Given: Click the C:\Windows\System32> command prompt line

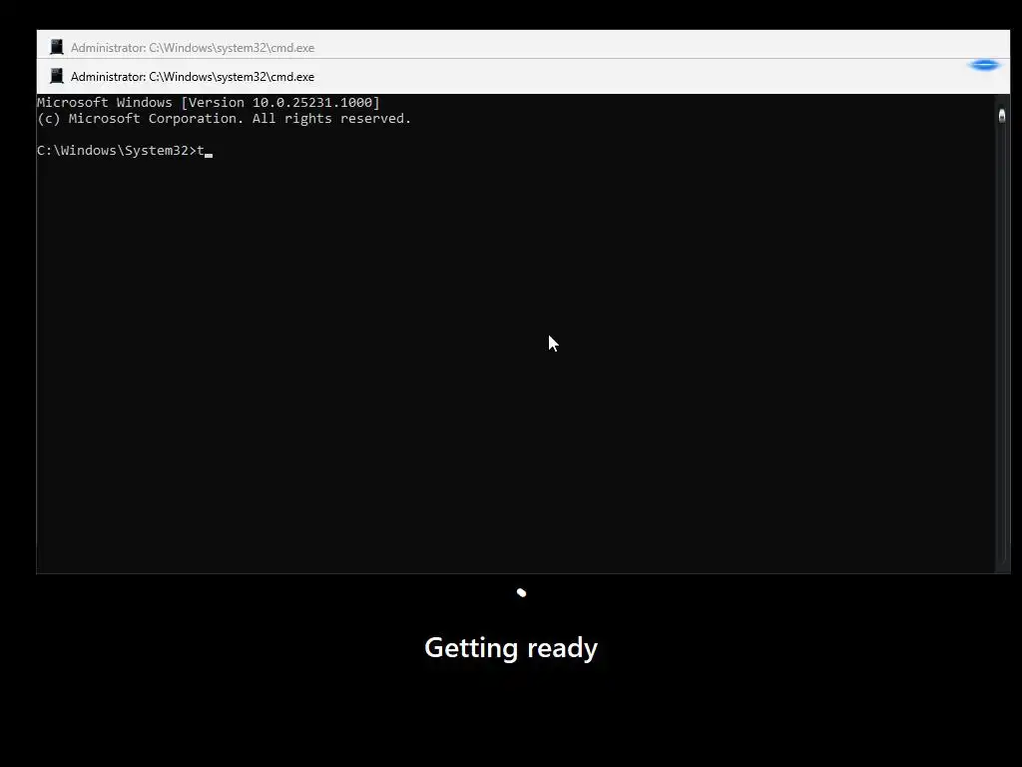Looking at the screenshot, I should coord(125,151).
